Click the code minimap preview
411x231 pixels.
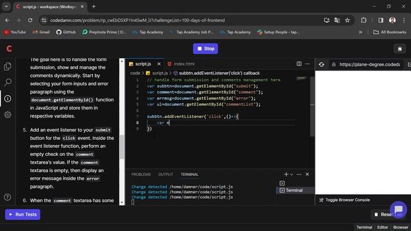coord(302,78)
